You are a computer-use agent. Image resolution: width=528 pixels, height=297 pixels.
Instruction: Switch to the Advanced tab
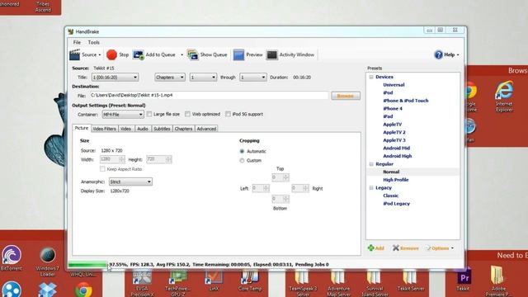206,129
